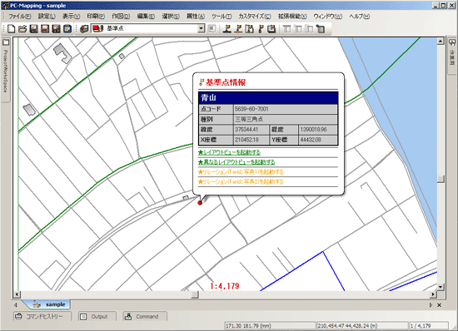
Task: Click the リレーション(Field:写真2)を起動する link
Action: click(x=241, y=181)
